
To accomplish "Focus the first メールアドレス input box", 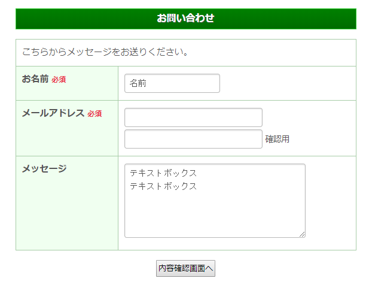I will tap(193, 117).
